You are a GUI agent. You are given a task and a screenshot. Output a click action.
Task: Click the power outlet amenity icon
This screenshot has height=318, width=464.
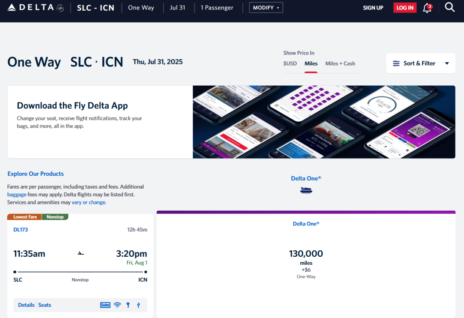(x=128, y=305)
